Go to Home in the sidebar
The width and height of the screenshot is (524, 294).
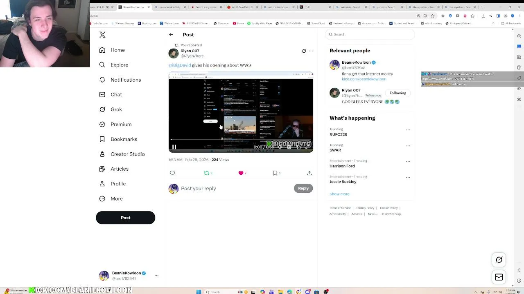[x=112, y=50]
